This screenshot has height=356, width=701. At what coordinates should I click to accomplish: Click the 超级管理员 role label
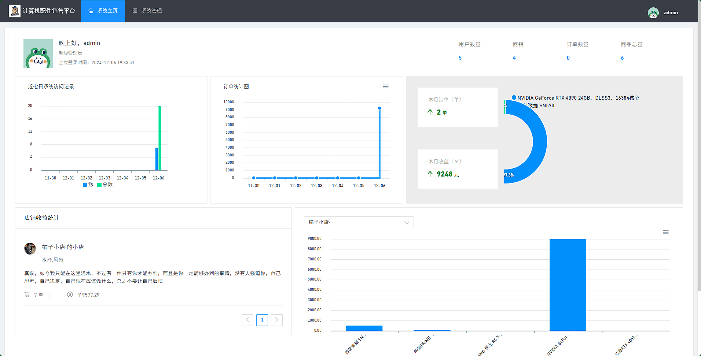(70, 53)
